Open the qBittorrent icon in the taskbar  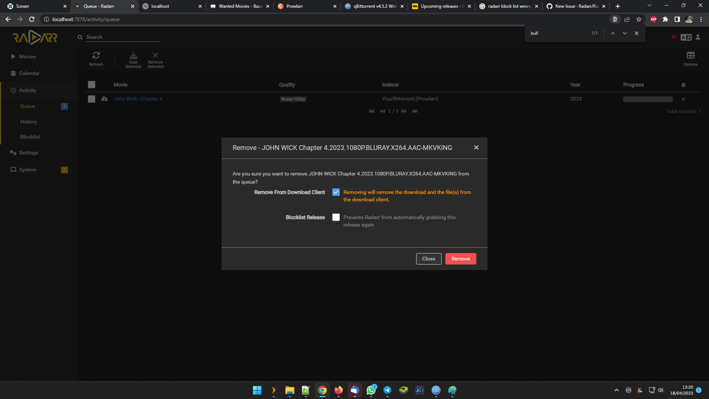pos(436,390)
